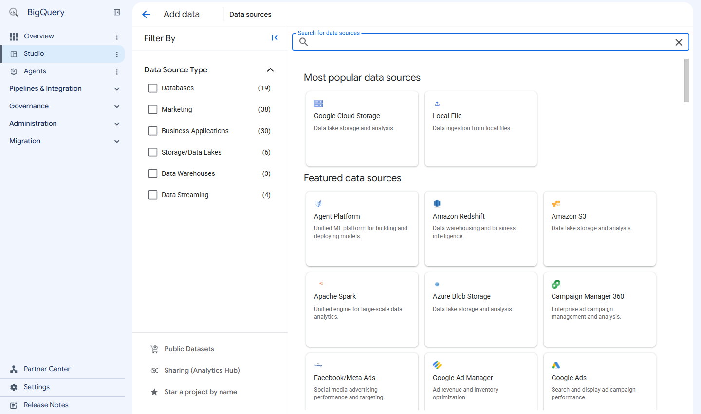
Task: Select the Local File data source card
Action: click(481, 129)
